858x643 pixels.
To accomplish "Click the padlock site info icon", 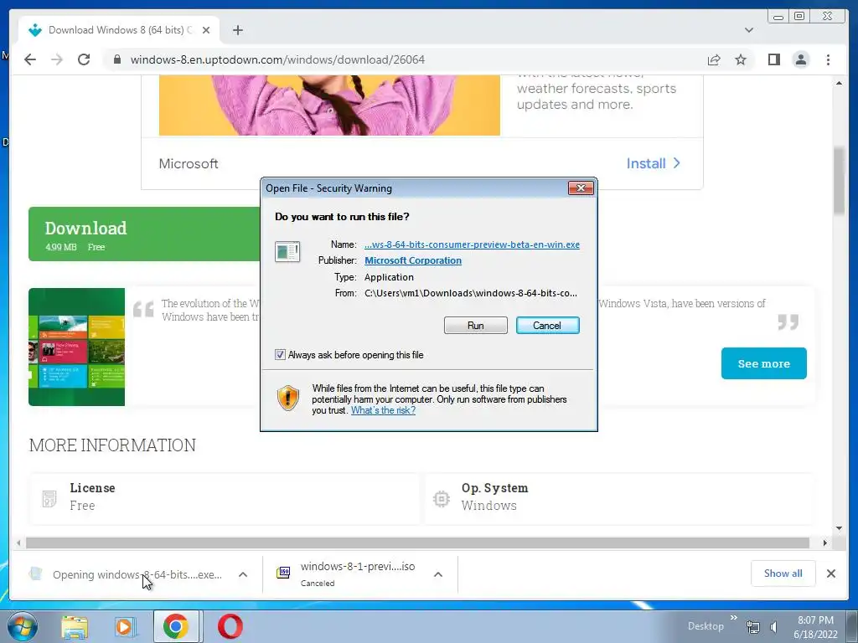I will tap(116, 59).
